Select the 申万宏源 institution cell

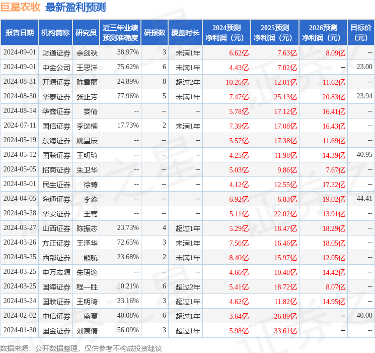(56, 272)
